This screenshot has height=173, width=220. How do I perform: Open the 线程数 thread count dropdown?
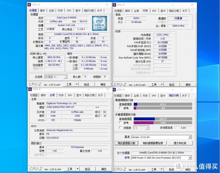[147, 128]
